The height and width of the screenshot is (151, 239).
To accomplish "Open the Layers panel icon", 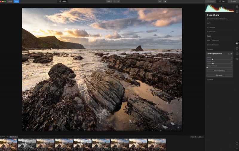I will [237, 7].
